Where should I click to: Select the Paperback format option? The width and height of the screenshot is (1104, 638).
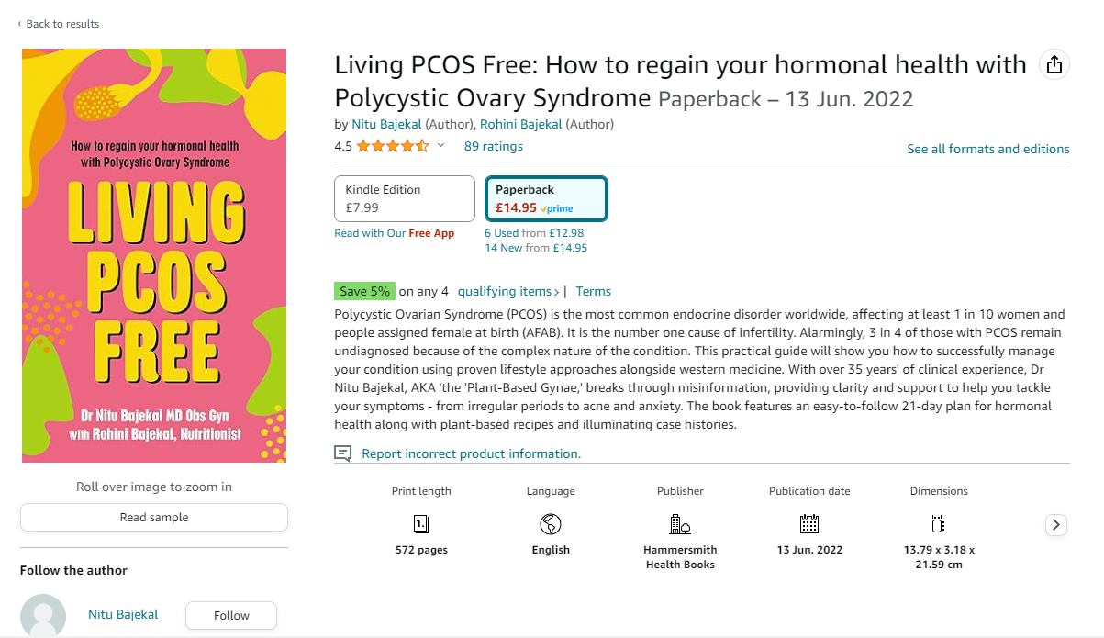pos(546,198)
